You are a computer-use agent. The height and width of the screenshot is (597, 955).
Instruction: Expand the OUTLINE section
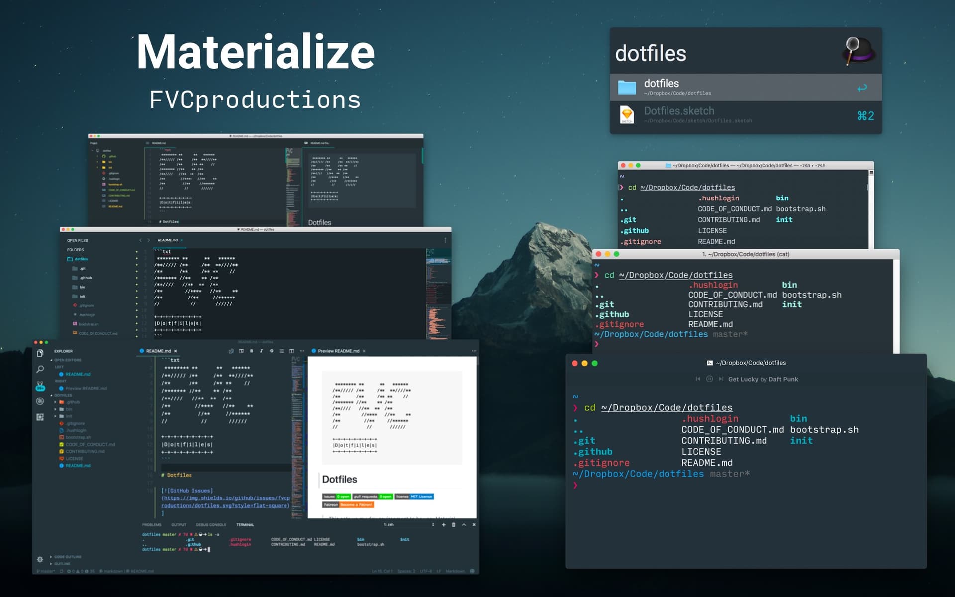62,564
